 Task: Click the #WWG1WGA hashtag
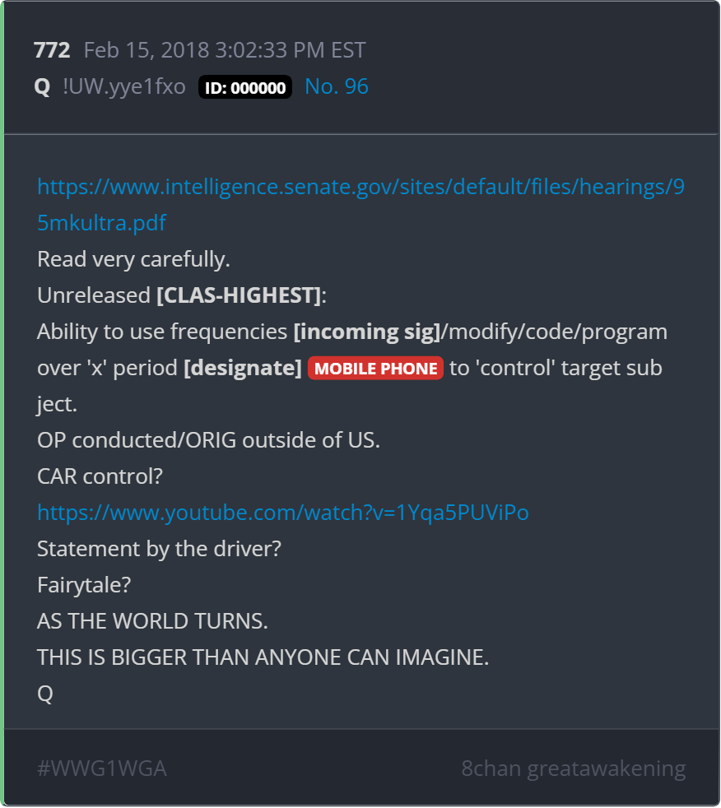pos(102,769)
